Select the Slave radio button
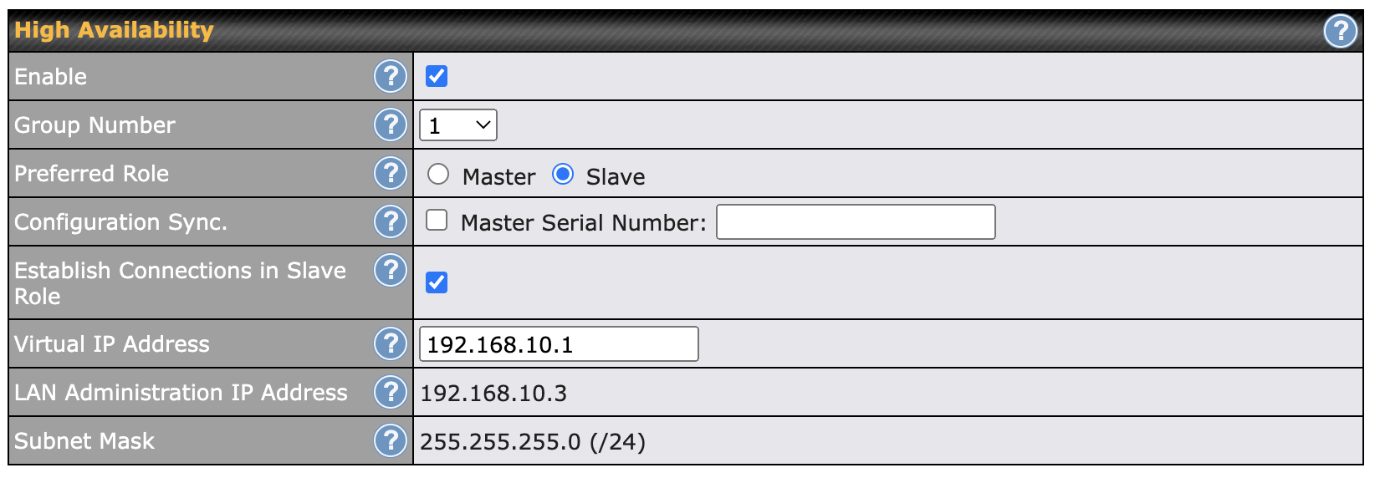 coord(563,174)
